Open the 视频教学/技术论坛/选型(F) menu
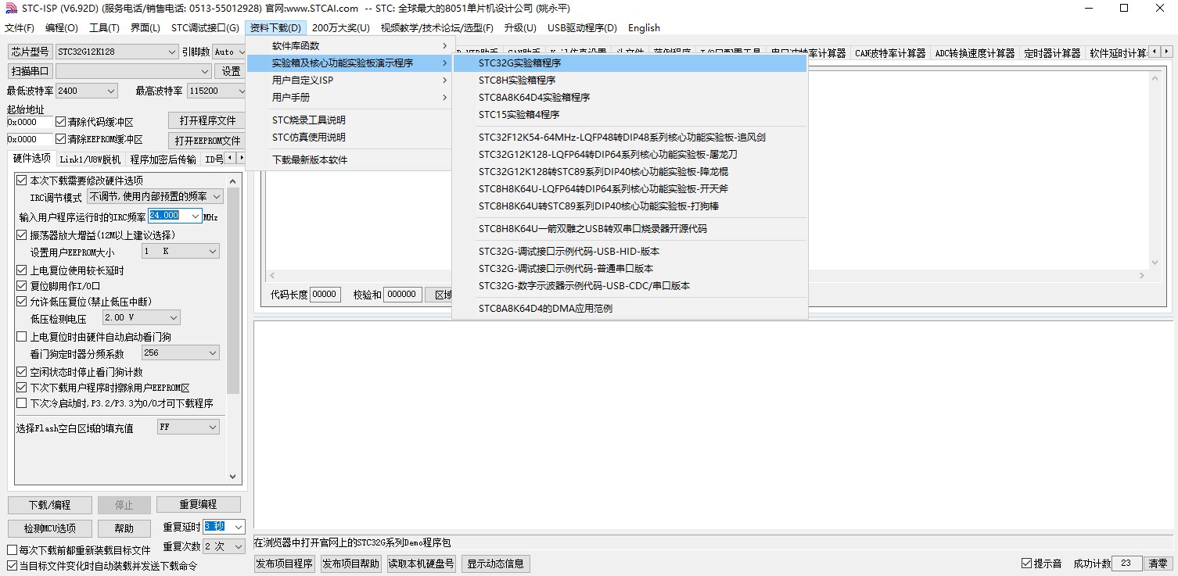 pos(437,28)
